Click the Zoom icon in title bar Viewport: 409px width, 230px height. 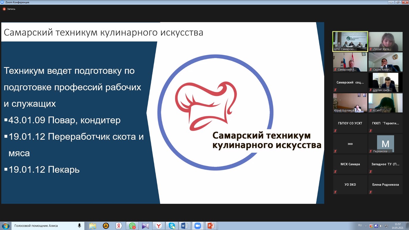pos(2,2)
